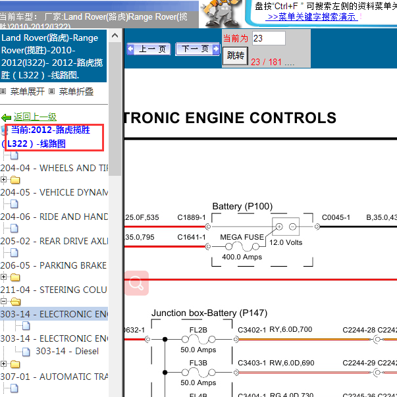Select highlighted 303-14 - ELECTRONIC ENGINE entry
Viewport: 397px width, 397px height.
click(x=54, y=314)
